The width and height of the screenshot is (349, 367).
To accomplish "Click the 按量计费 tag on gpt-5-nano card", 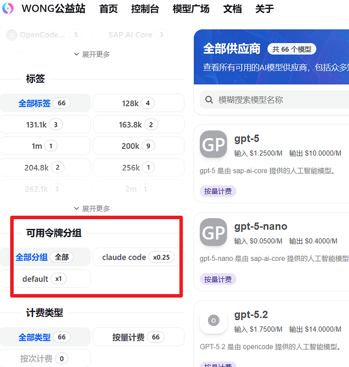I will click(218, 279).
